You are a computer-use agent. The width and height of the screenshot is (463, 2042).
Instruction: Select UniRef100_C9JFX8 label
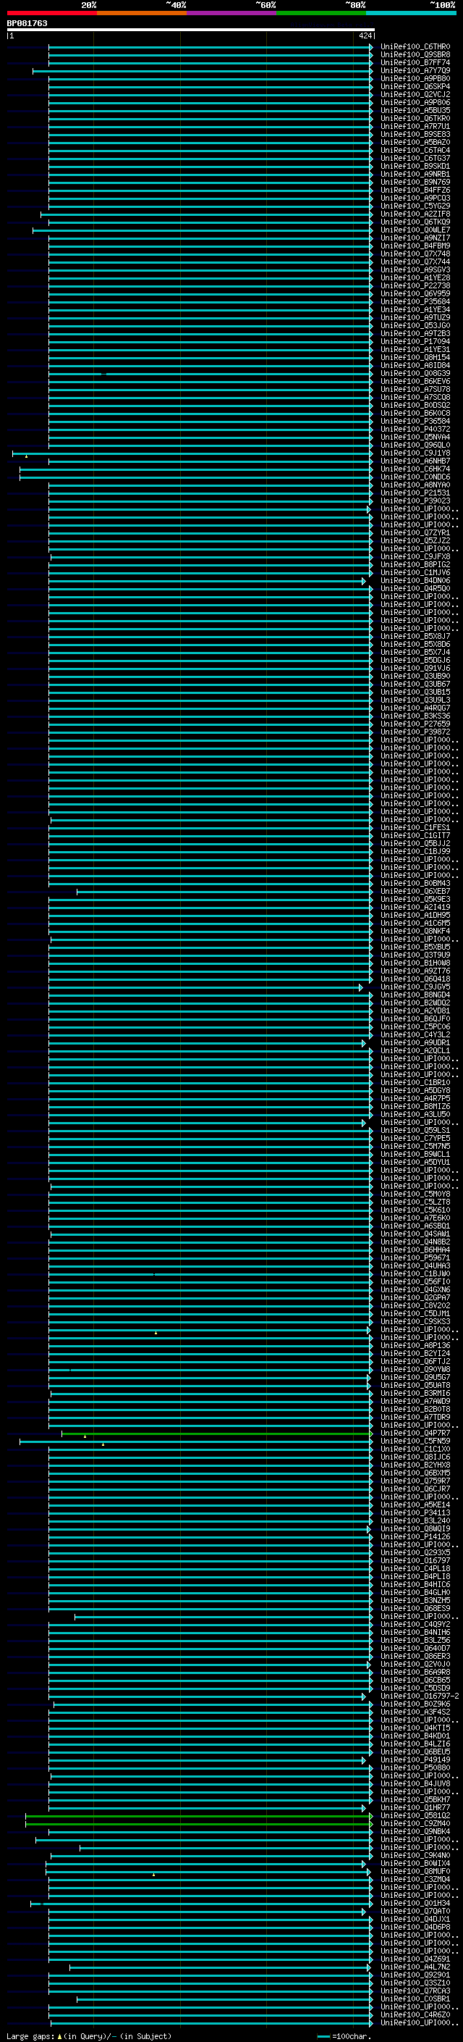(415, 556)
